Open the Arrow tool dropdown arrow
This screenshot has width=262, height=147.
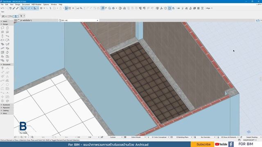coord(24,16)
